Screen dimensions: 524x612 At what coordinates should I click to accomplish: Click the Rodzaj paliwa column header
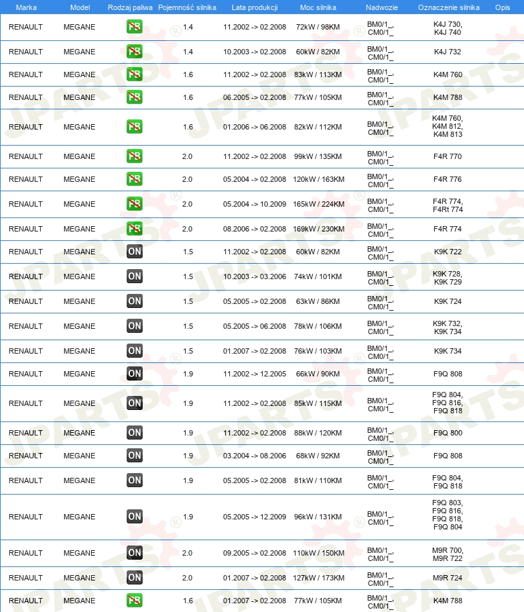[130, 7]
